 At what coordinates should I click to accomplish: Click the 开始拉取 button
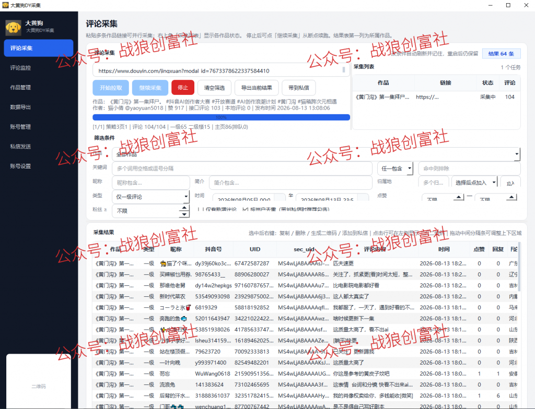[x=111, y=88]
